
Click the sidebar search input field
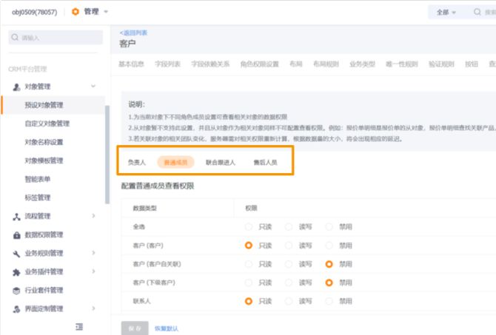(56, 37)
